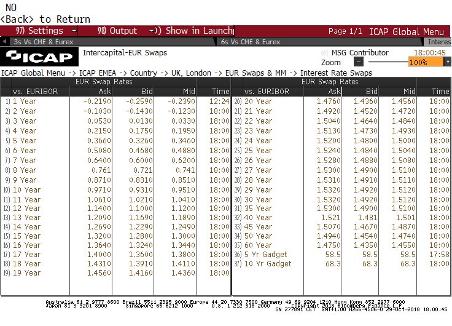Click the zoom minus button

[359, 62]
